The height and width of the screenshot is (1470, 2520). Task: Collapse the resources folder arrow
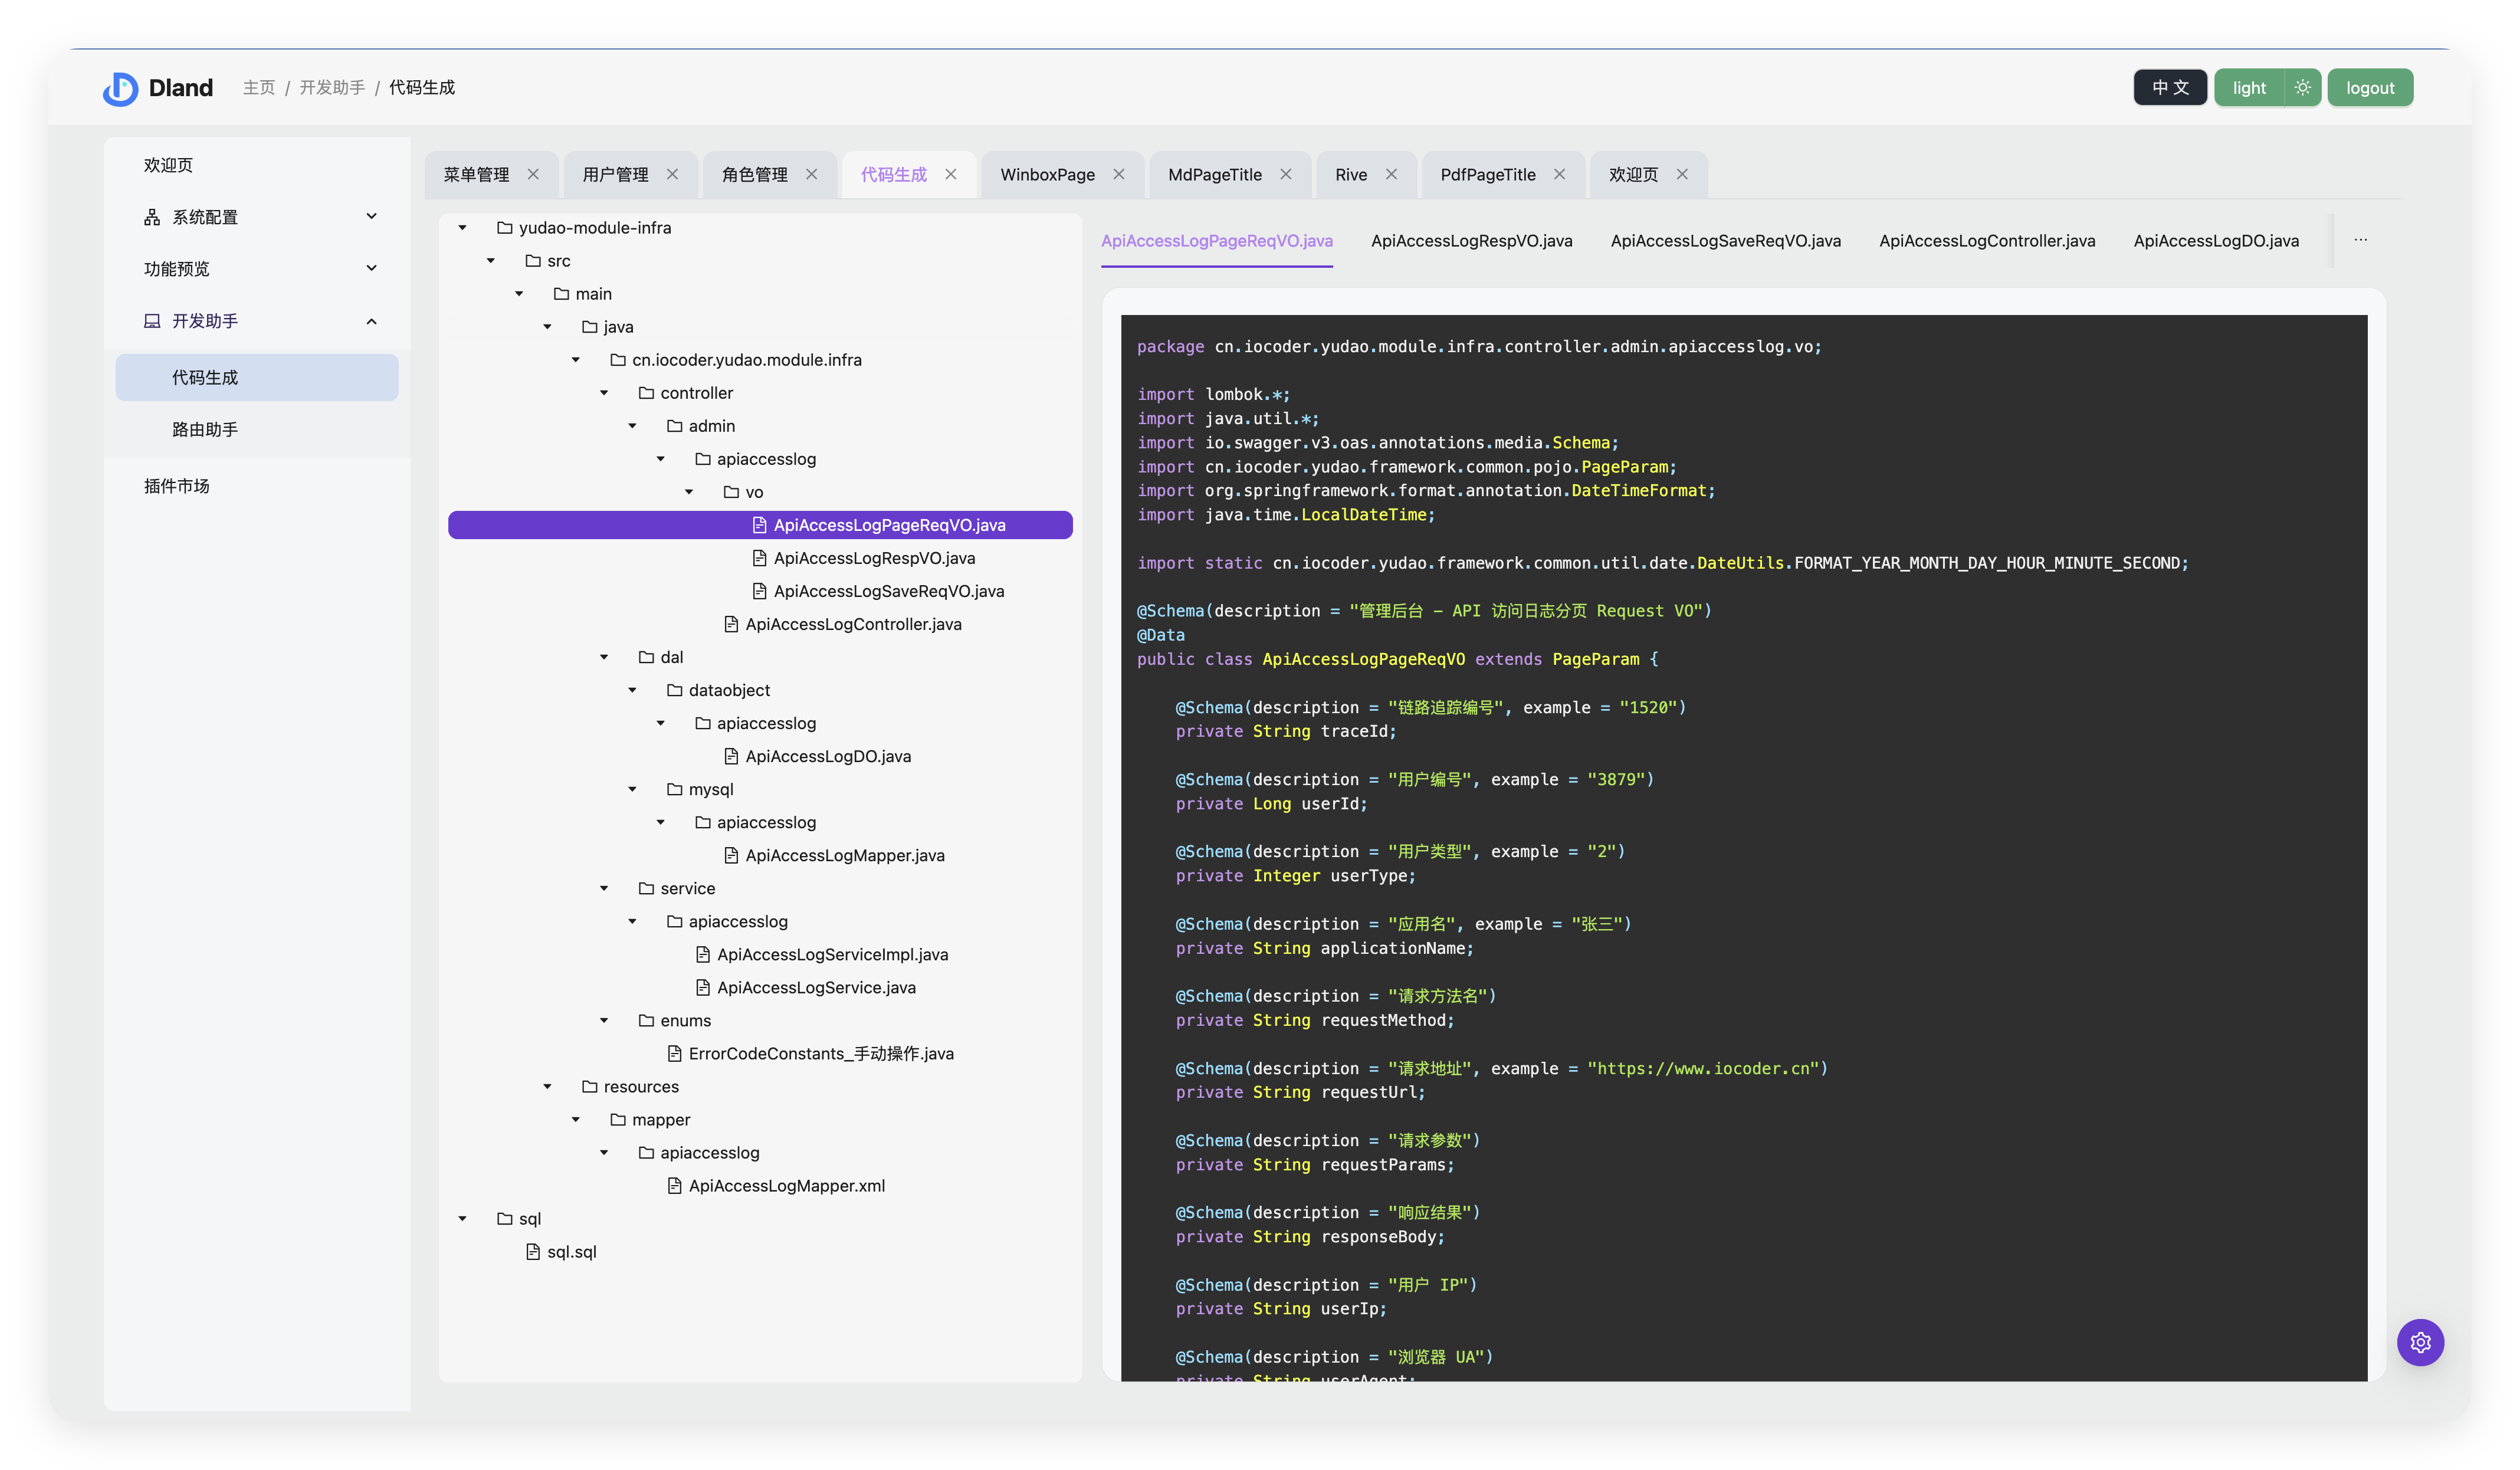point(548,1086)
